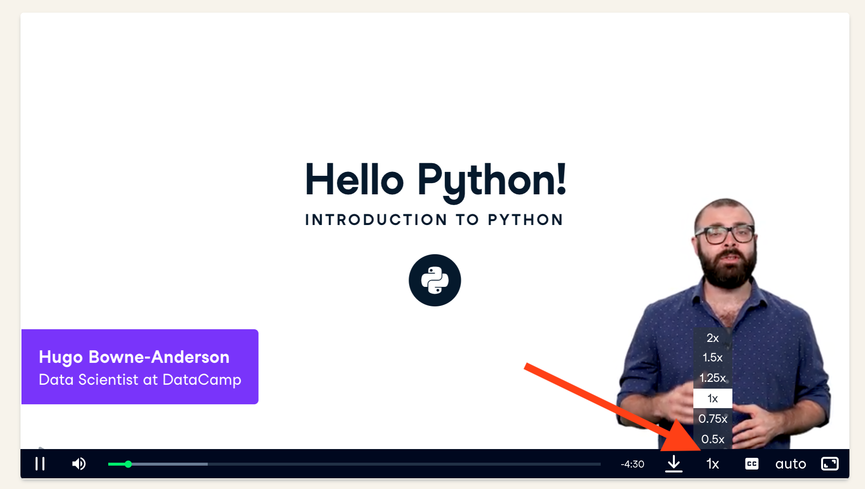Slow the video to 0.75x speed
Screen dimensions: 865x489
click(712, 419)
